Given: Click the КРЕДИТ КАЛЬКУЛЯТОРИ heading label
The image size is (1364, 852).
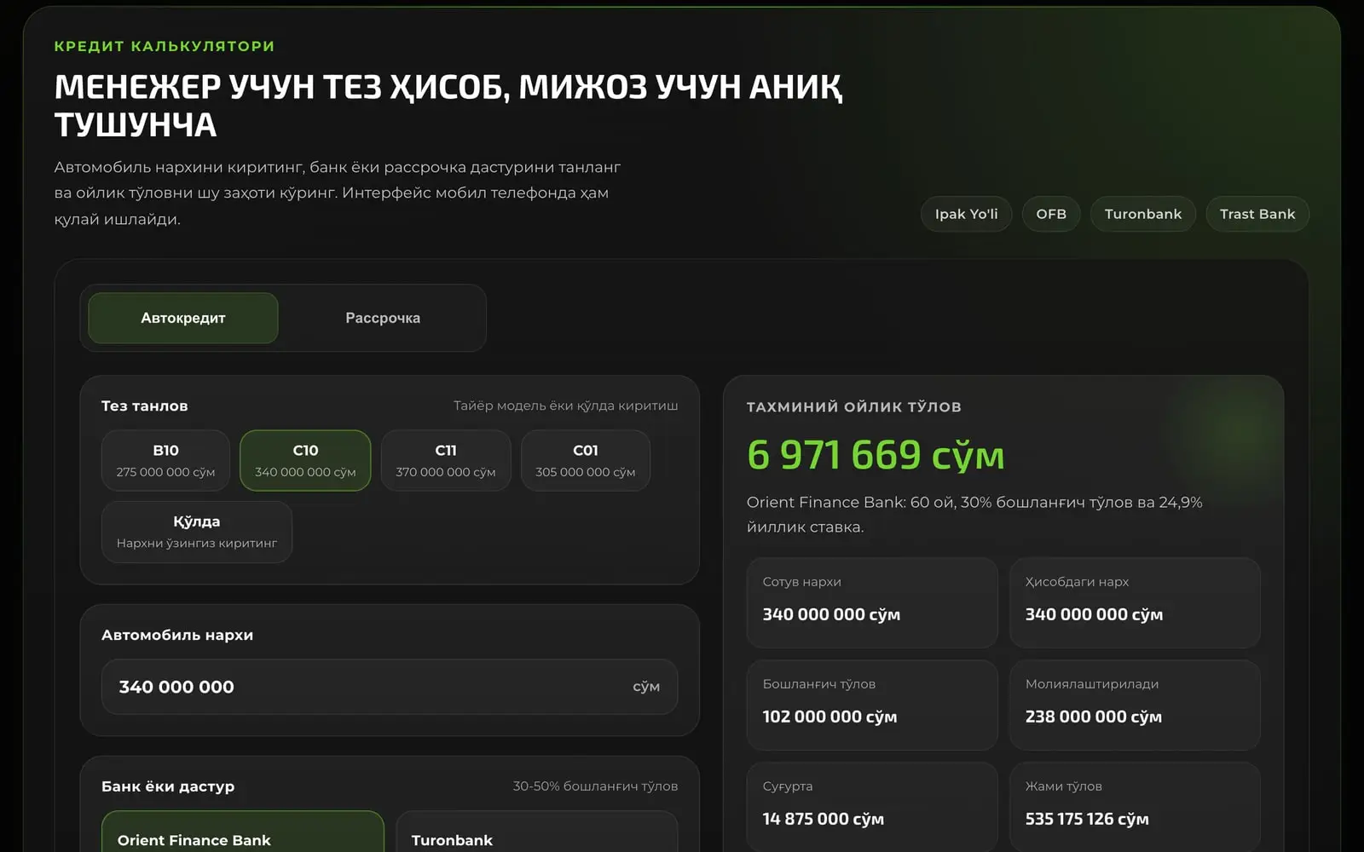Looking at the screenshot, I should 165,46.
